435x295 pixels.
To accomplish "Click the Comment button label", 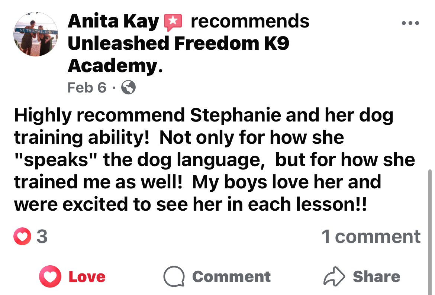I will coord(231,277).
